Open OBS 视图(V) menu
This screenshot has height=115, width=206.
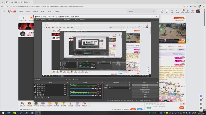50,20
